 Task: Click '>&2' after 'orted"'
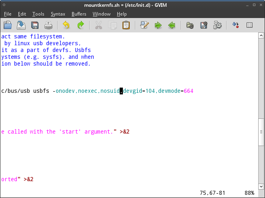28,179
